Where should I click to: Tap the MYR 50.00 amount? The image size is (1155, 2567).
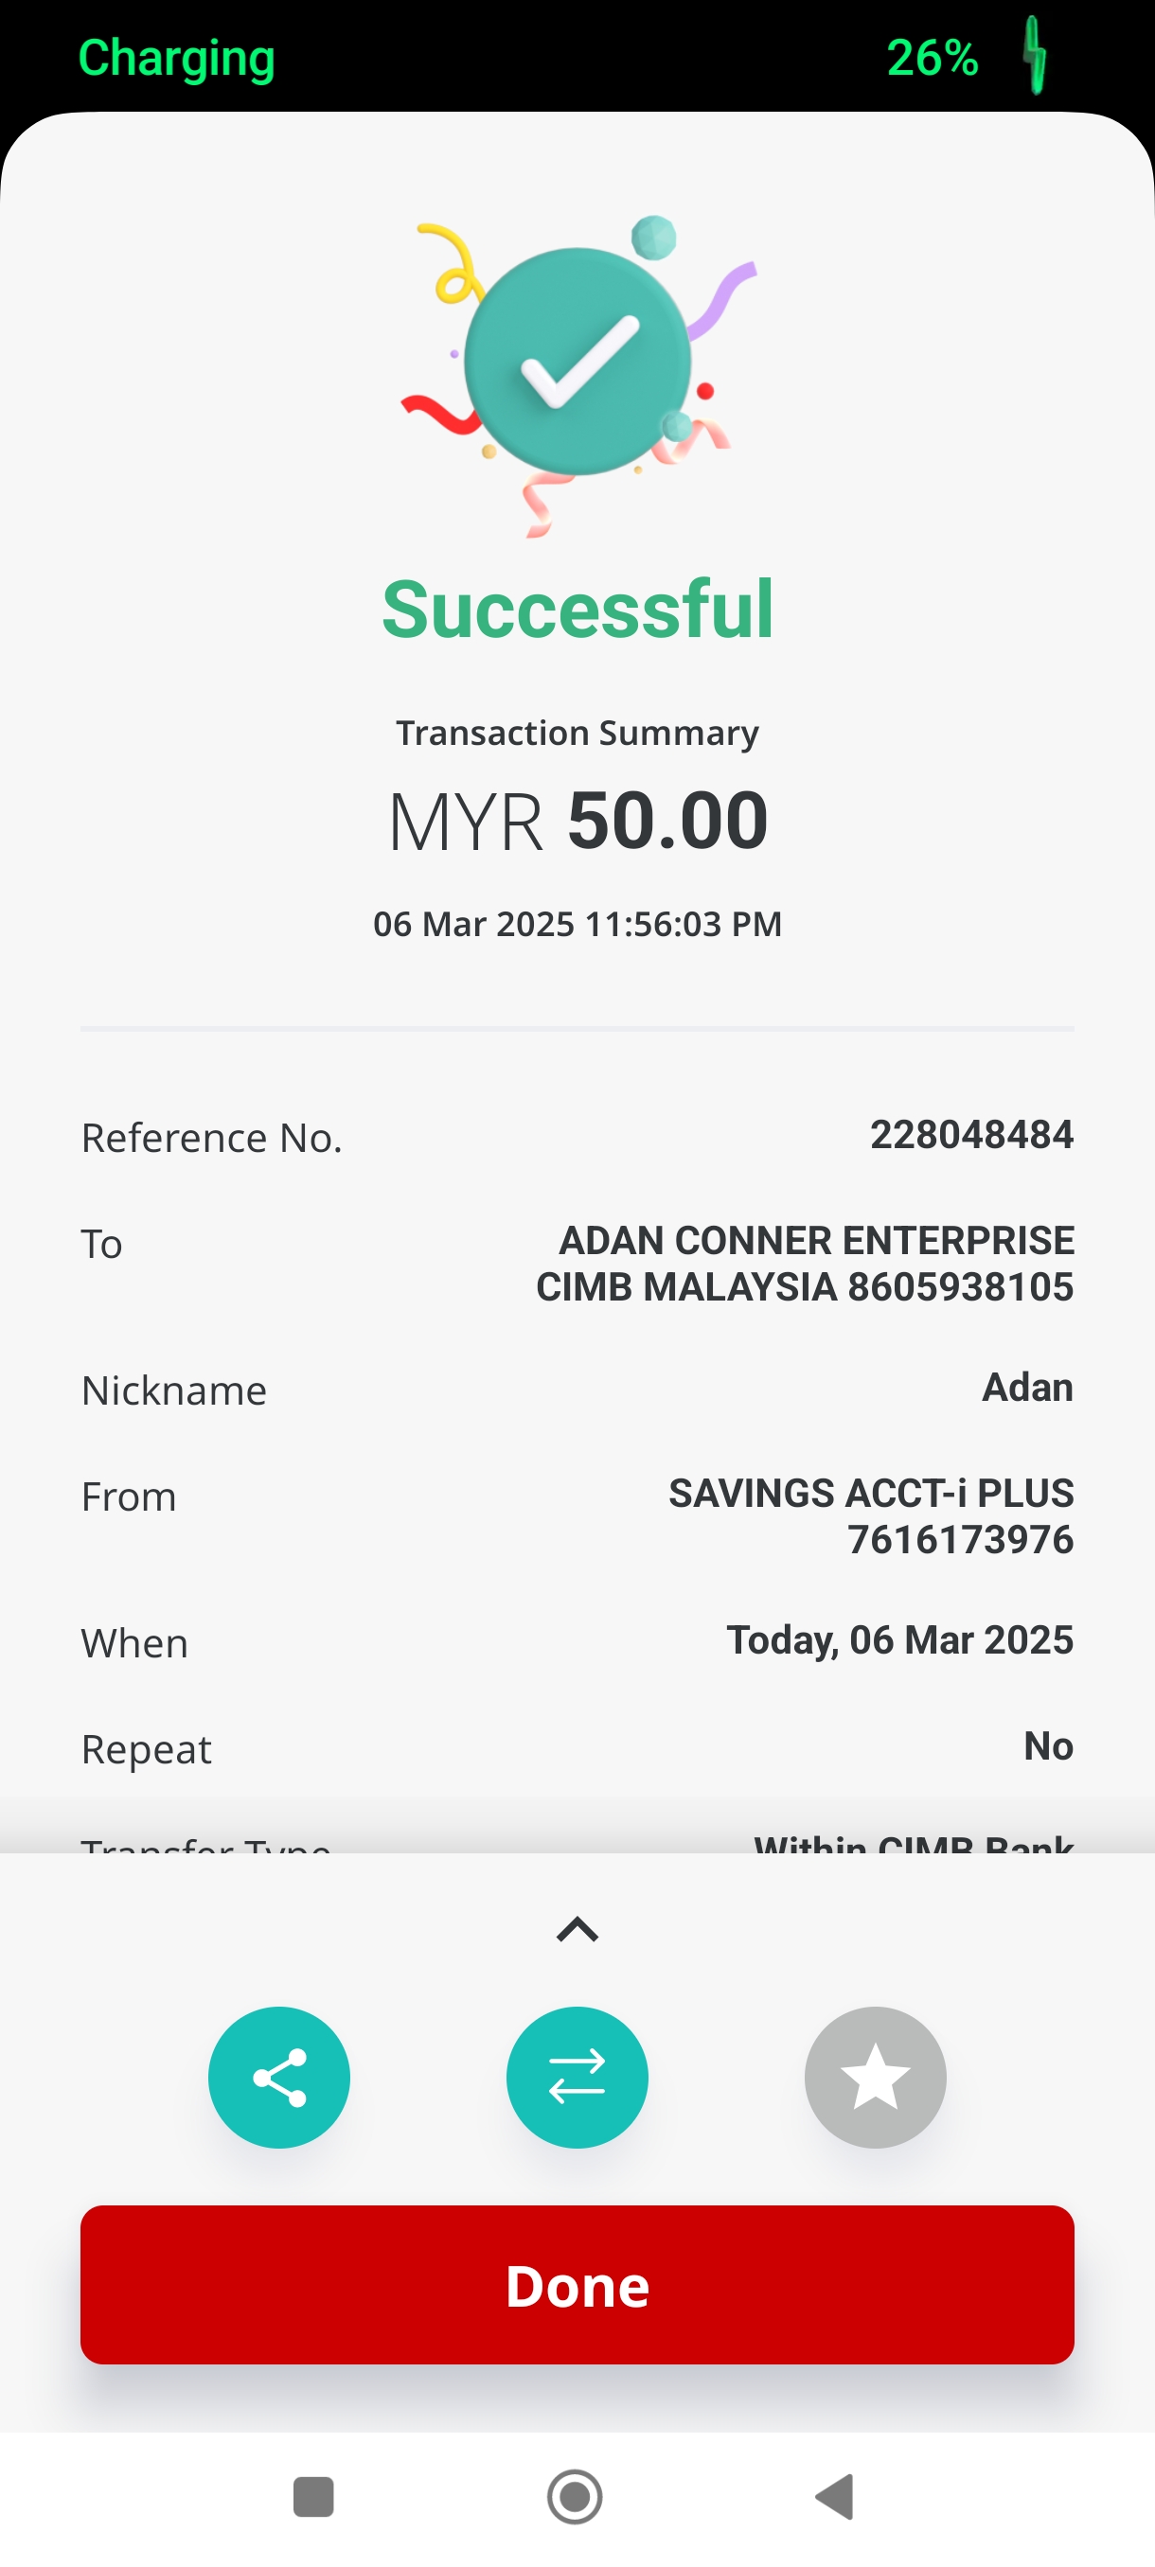(x=577, y=822)
